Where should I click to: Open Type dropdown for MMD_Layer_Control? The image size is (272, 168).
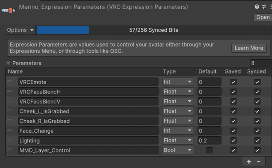[178, 151]
